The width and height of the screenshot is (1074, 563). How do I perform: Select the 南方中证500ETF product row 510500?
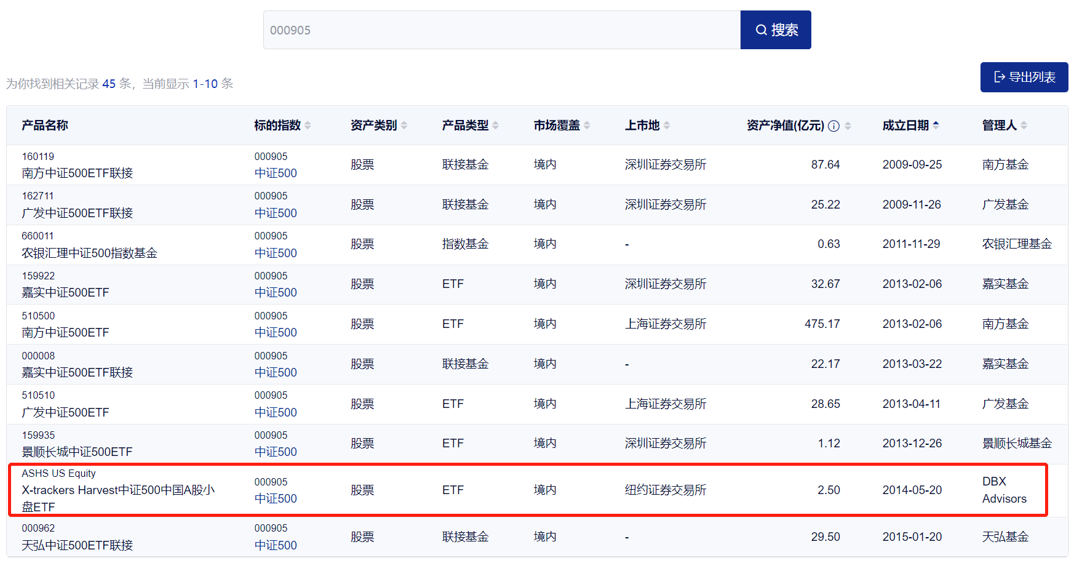[x=65, y=333]
